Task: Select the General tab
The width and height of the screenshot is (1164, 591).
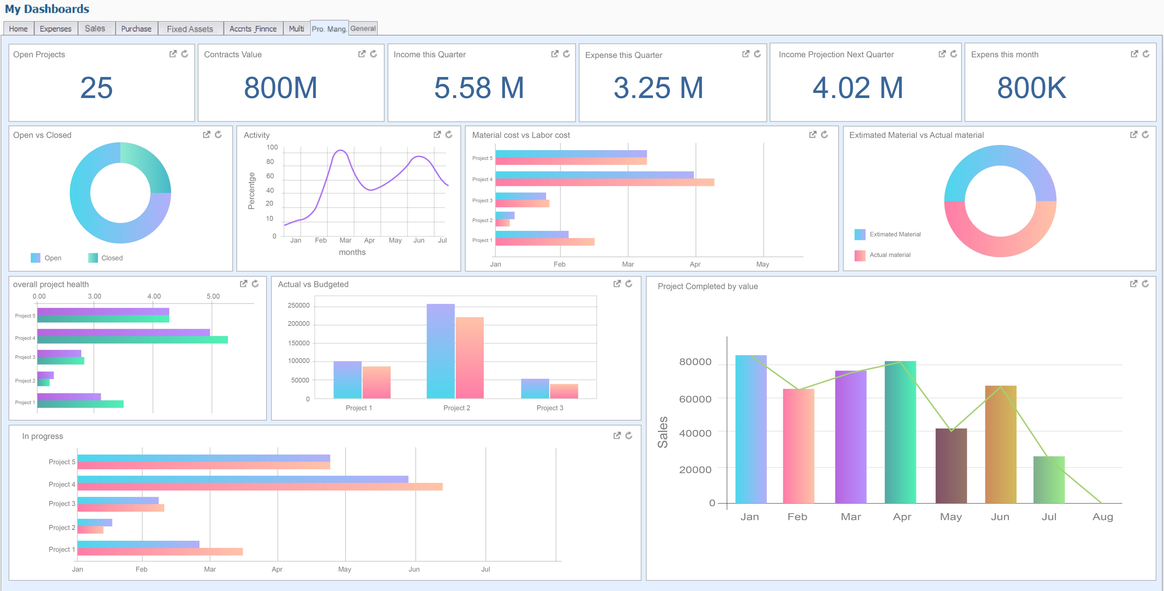Action: point(363,28)
